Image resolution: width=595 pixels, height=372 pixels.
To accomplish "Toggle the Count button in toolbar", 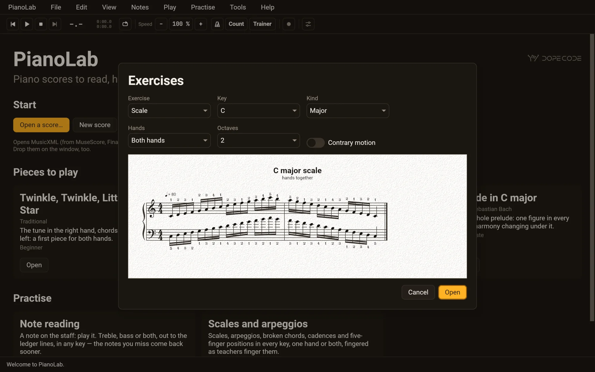I will tap(236, 24).
